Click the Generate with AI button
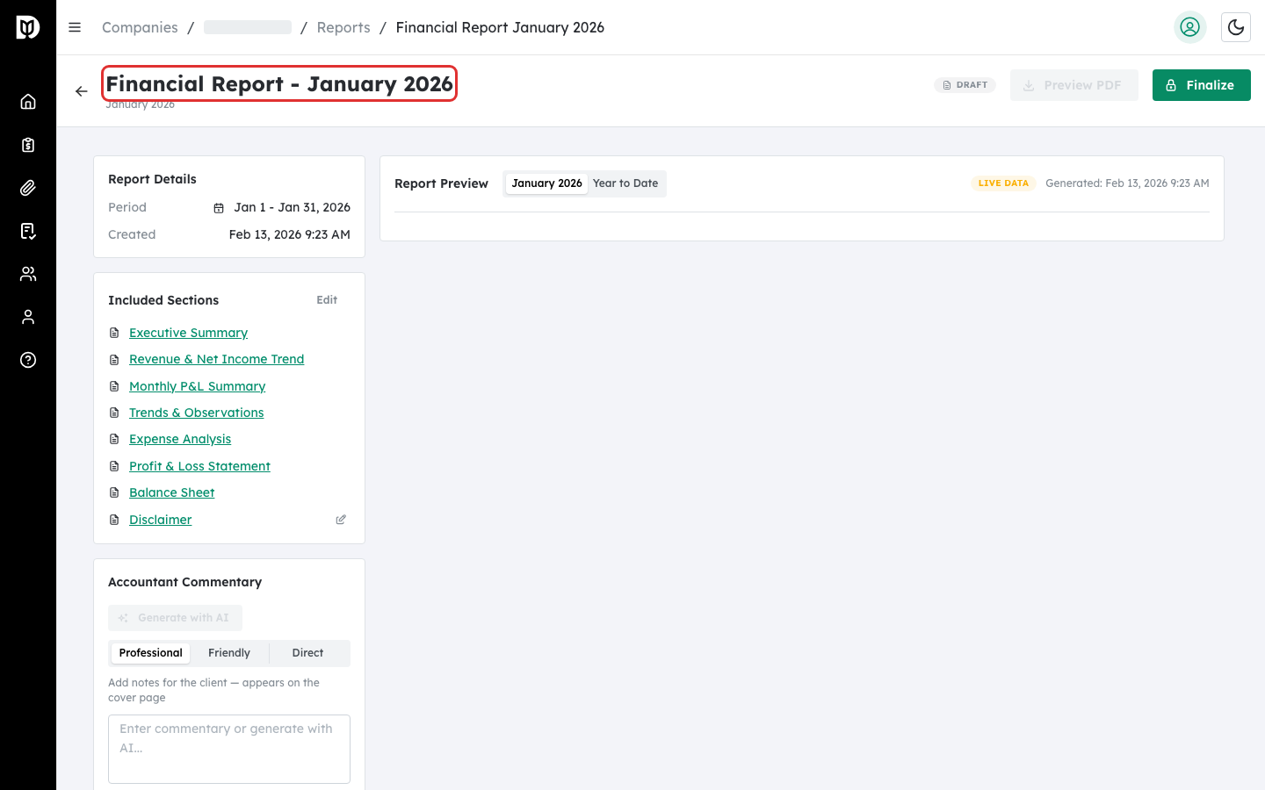Viewport: 1265px width, 790px height. click(x=175, y=617)
